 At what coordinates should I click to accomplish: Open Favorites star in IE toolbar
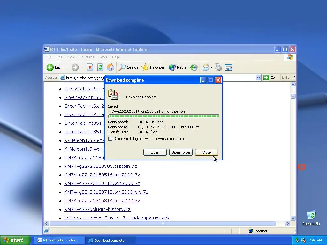(x=153, y=67)
